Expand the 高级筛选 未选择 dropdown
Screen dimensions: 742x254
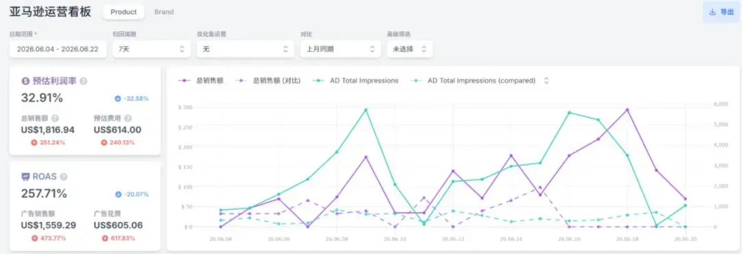click(x=409, y=49)
